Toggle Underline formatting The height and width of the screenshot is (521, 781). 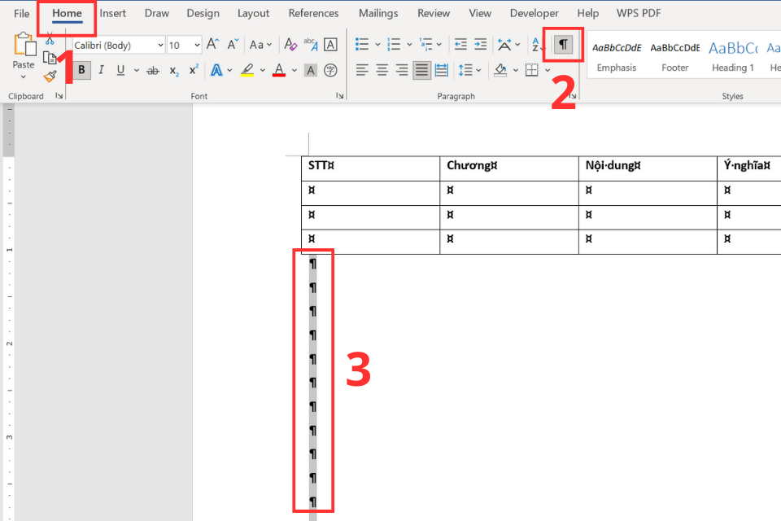coord(120,70)
